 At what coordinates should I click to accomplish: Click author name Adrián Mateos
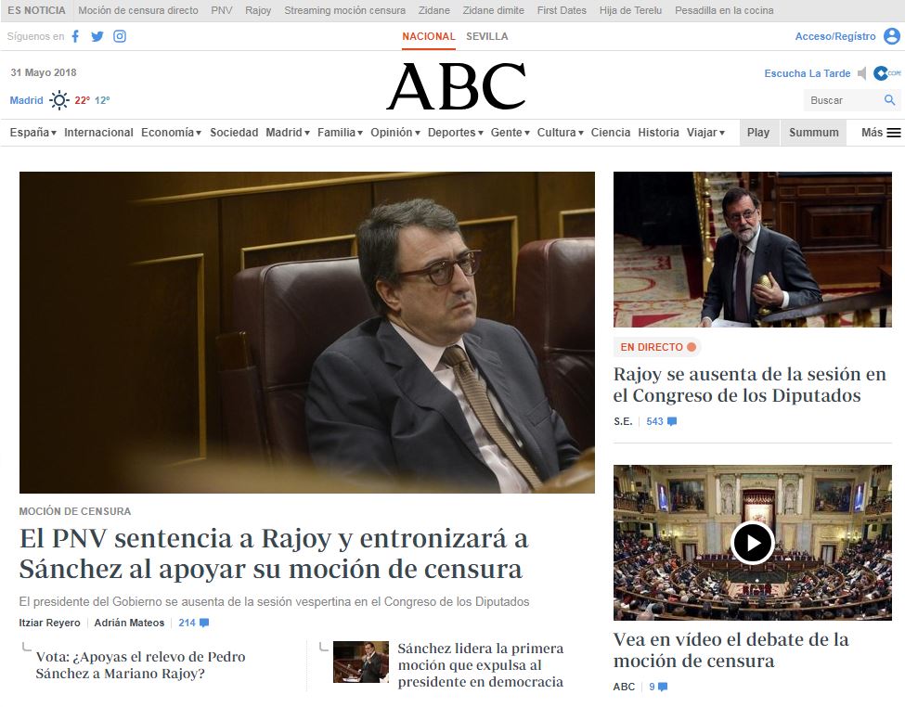pos(129,623)
